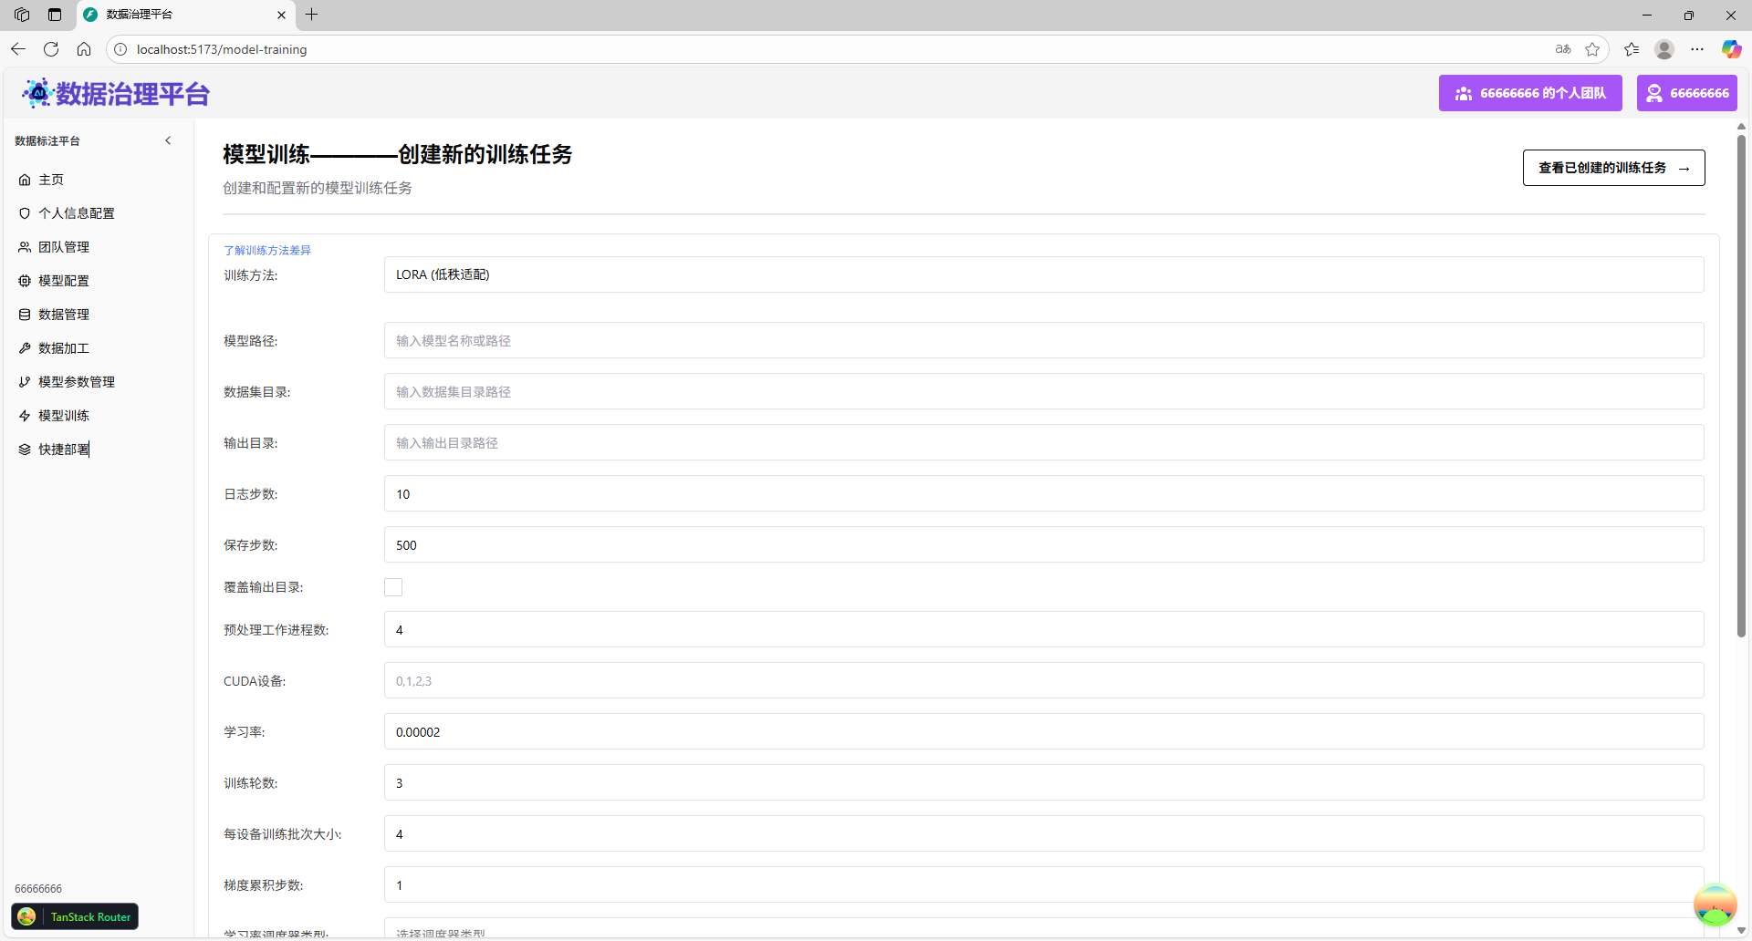
Task: Click the wrench icon for 数据加工
Action: click(x=25, y=348)
